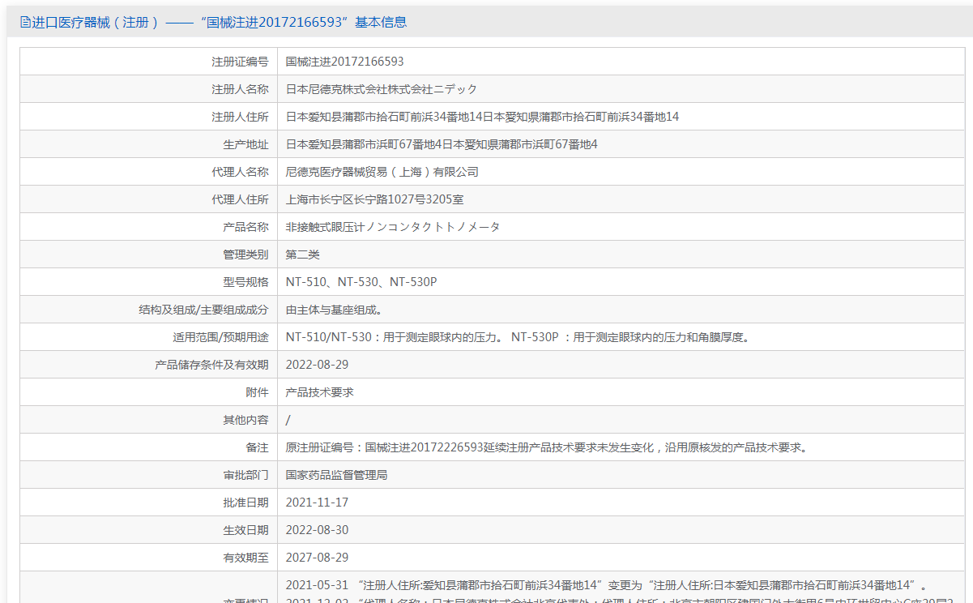
Task: Click the slash value in the 其他内容 row
Action: pyautogui.click(x=288, y=420)
